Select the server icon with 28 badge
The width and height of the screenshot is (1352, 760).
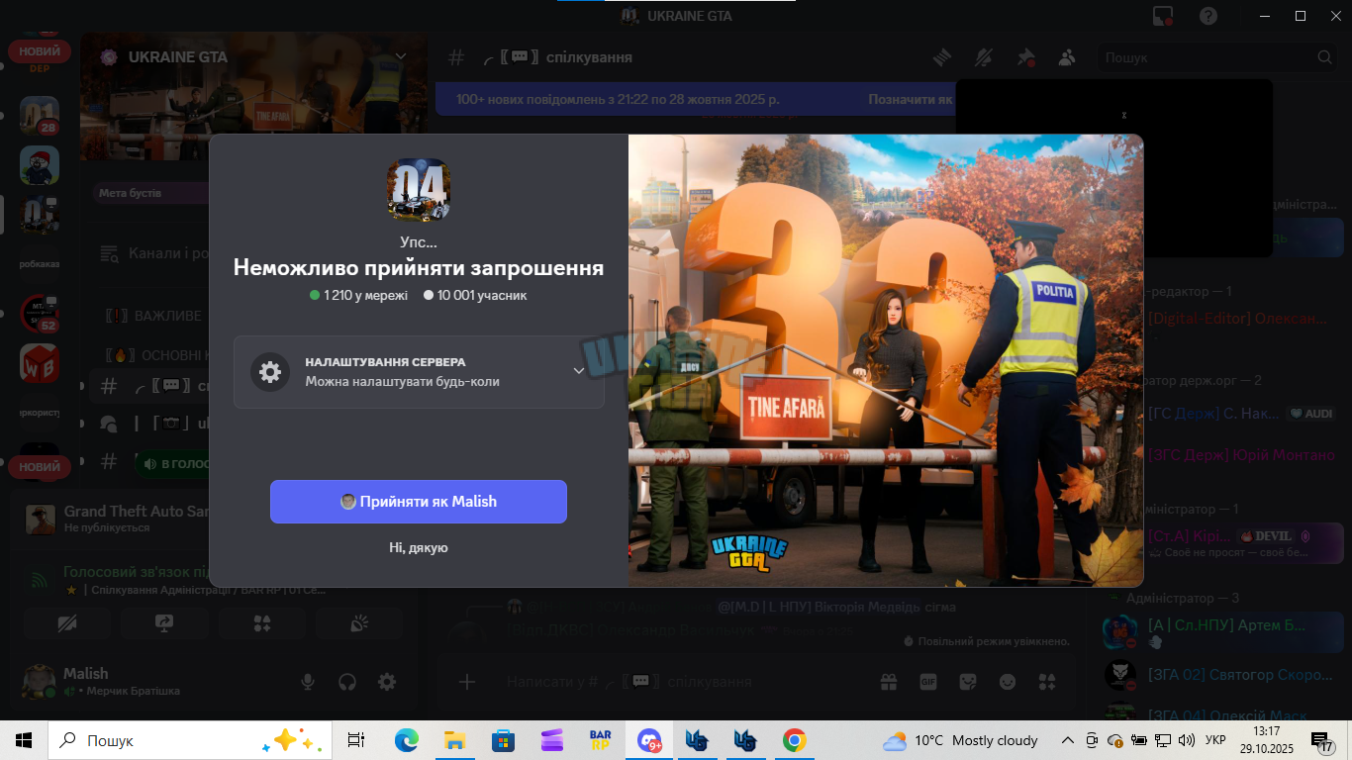tap(40, 115)
